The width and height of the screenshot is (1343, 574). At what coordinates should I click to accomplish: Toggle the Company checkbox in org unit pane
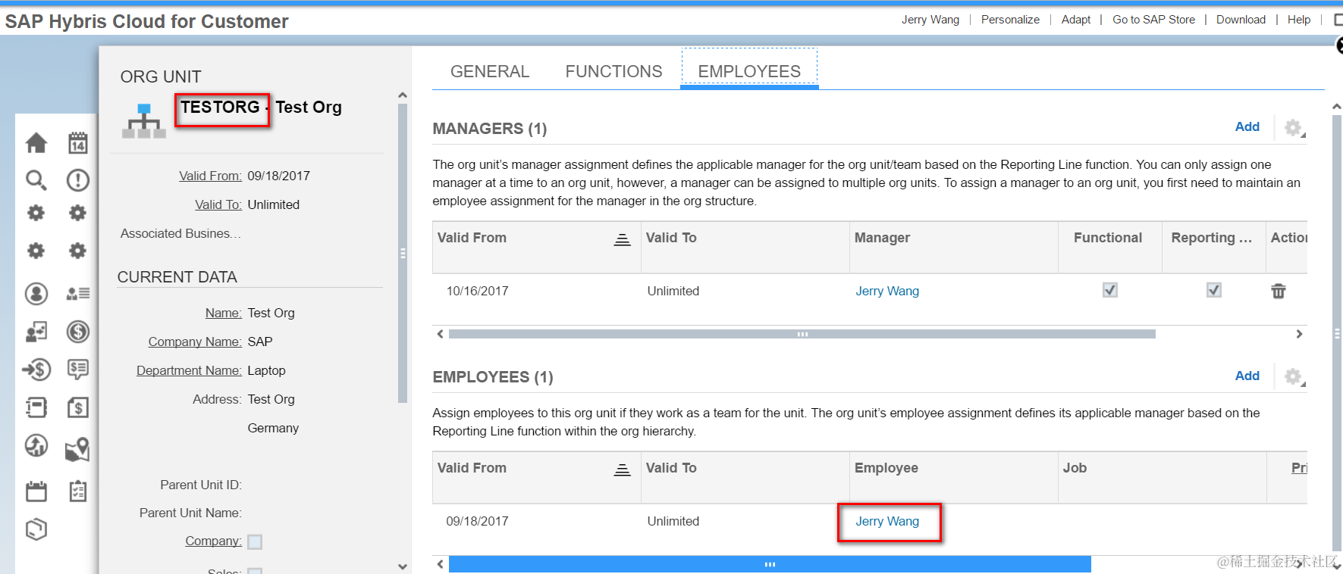coord(255,541)
